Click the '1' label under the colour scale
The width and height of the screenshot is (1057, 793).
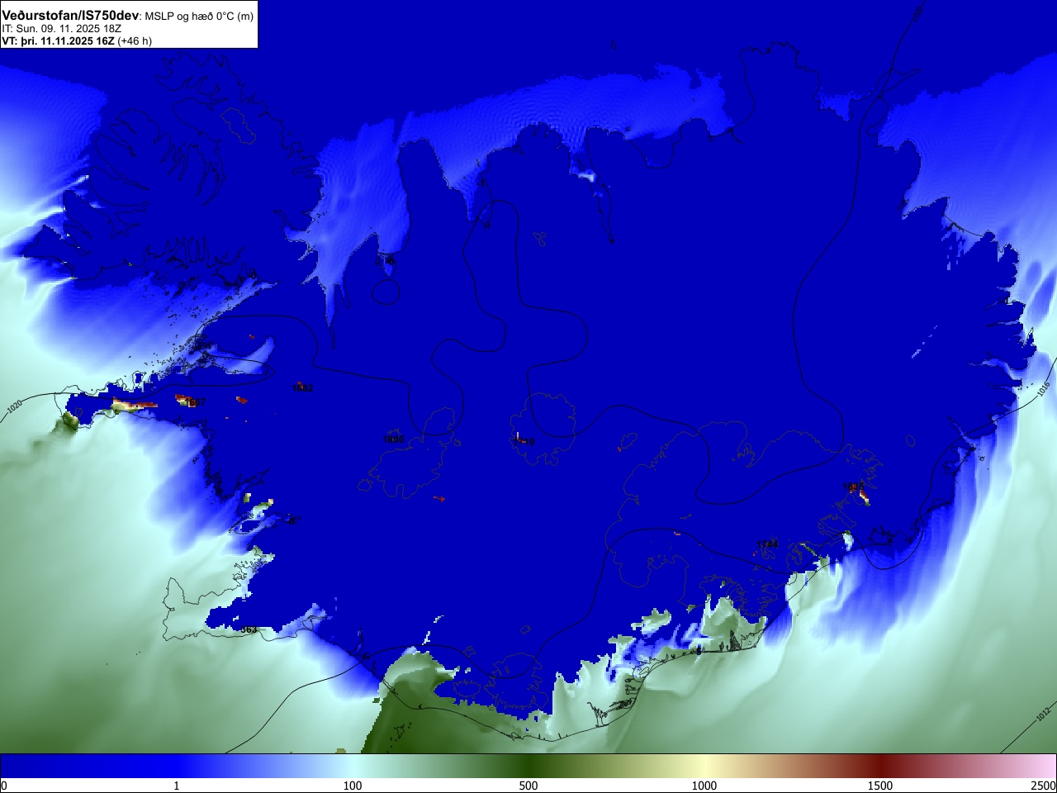click(x=176, y=786)
